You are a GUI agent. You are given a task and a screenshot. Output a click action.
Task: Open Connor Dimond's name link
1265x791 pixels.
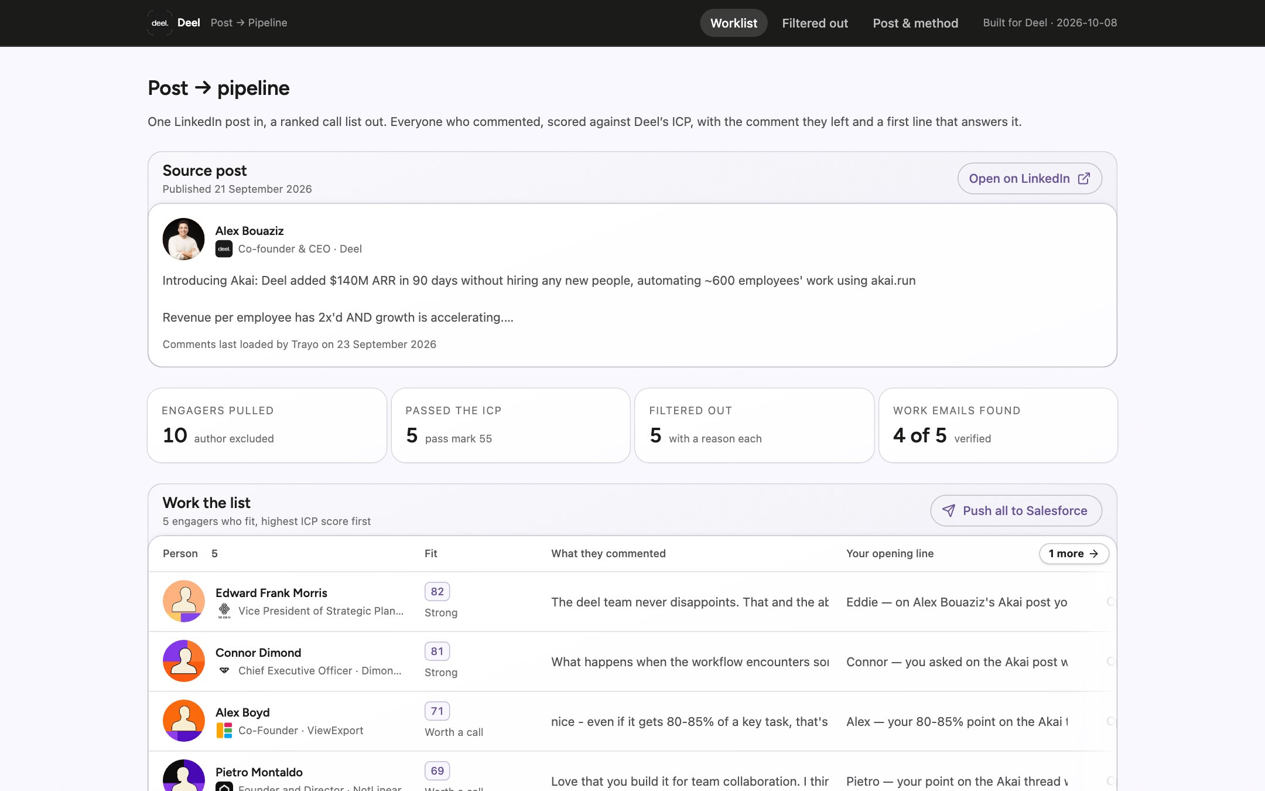click(x=258, y=653)
